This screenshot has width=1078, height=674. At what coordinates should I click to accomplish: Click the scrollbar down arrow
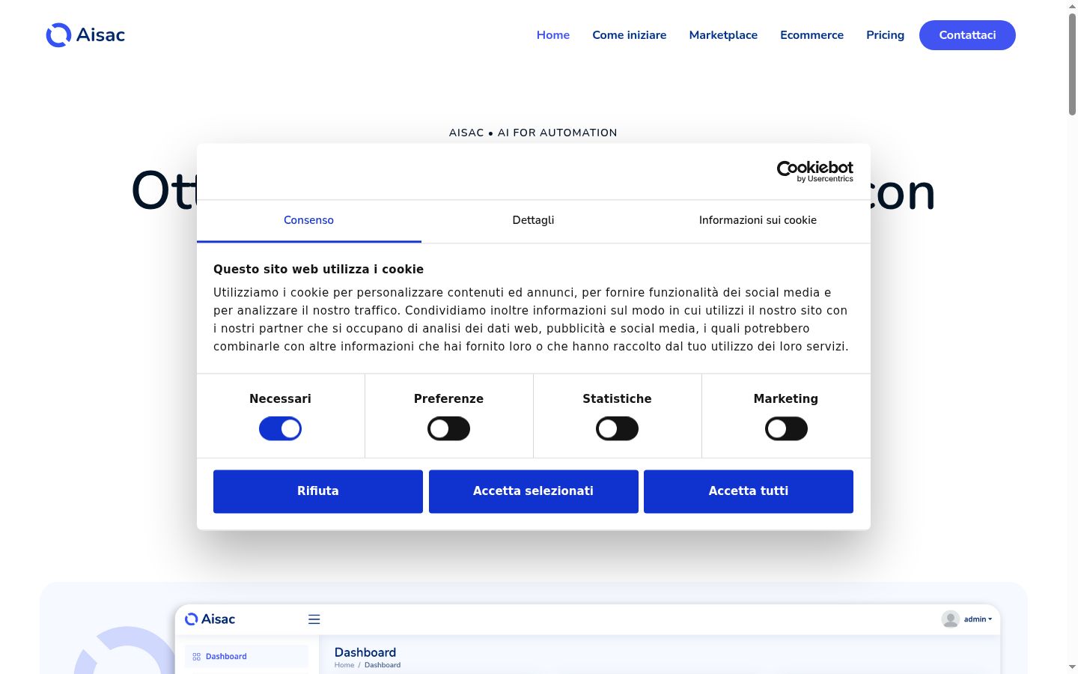1072,667
